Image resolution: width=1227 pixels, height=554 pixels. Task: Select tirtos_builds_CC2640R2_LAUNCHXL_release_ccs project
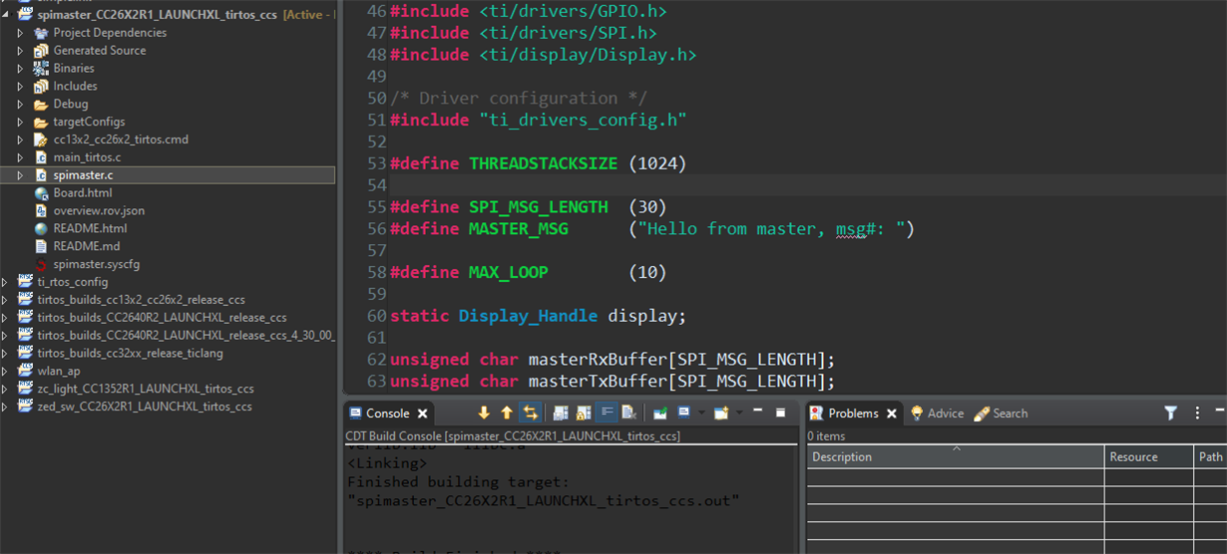coord(162,318)
